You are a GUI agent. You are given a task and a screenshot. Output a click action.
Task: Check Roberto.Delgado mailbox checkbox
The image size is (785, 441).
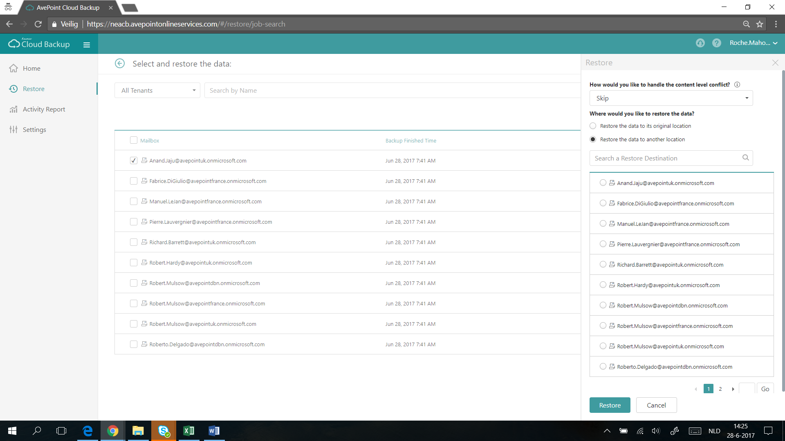pos(133,344)
